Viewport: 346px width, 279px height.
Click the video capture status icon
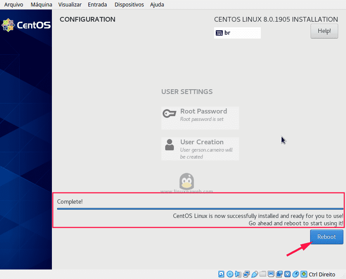point(279,274)
